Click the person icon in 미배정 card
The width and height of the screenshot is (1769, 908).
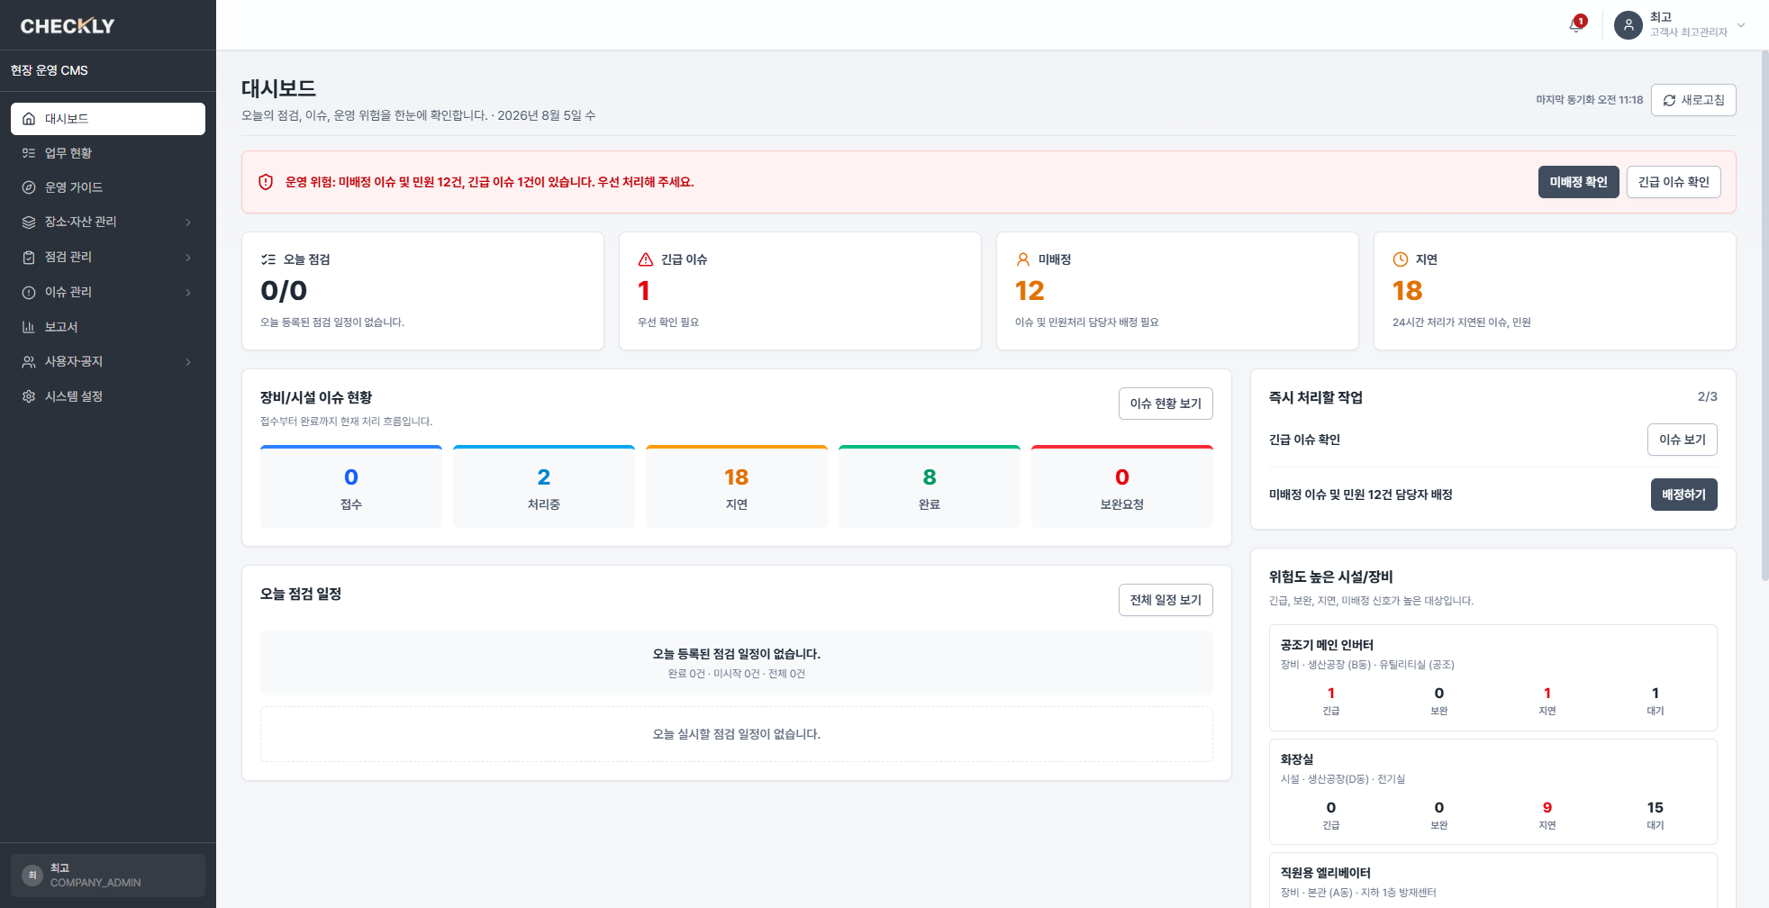tap(1023, 259)
